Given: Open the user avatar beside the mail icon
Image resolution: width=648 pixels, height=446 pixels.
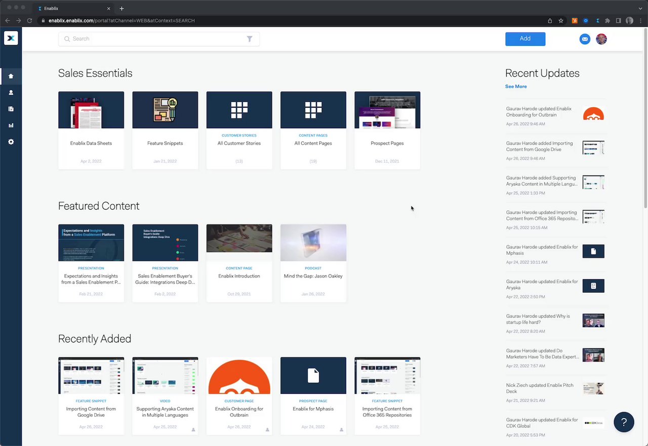Looking at the screenshot, I should pyautogui.click(x=601, y=39).
